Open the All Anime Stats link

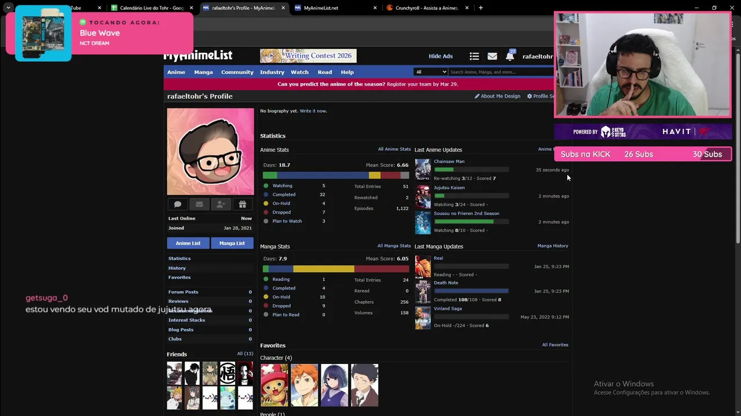pos(394,150)
